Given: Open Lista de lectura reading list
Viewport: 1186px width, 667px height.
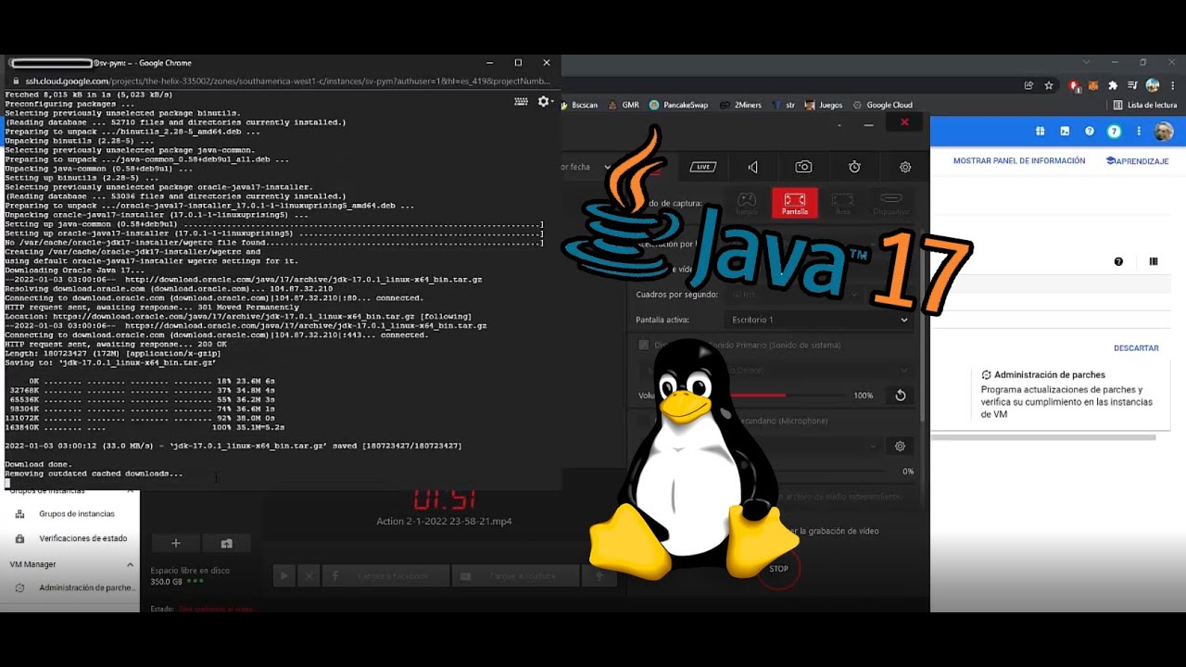Looking at the screenshot, I should (1145, 105).
